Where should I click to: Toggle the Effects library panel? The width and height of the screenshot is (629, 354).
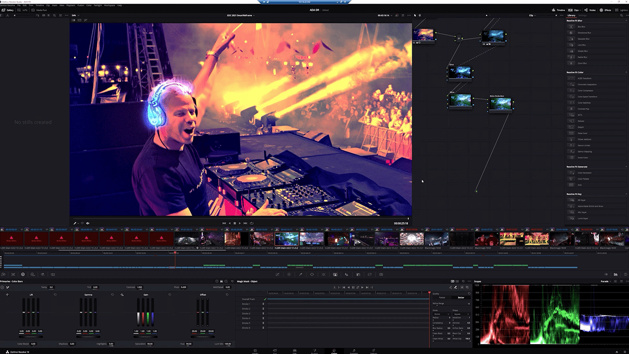point(605,10)
